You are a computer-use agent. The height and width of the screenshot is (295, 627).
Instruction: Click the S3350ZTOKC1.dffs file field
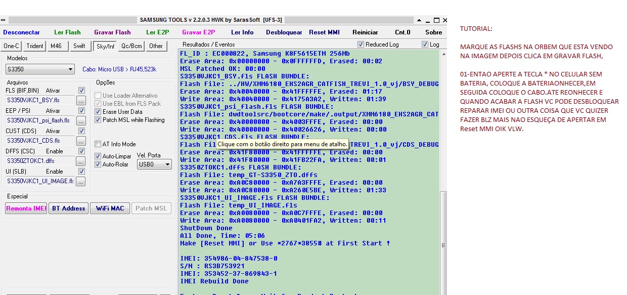40,161
